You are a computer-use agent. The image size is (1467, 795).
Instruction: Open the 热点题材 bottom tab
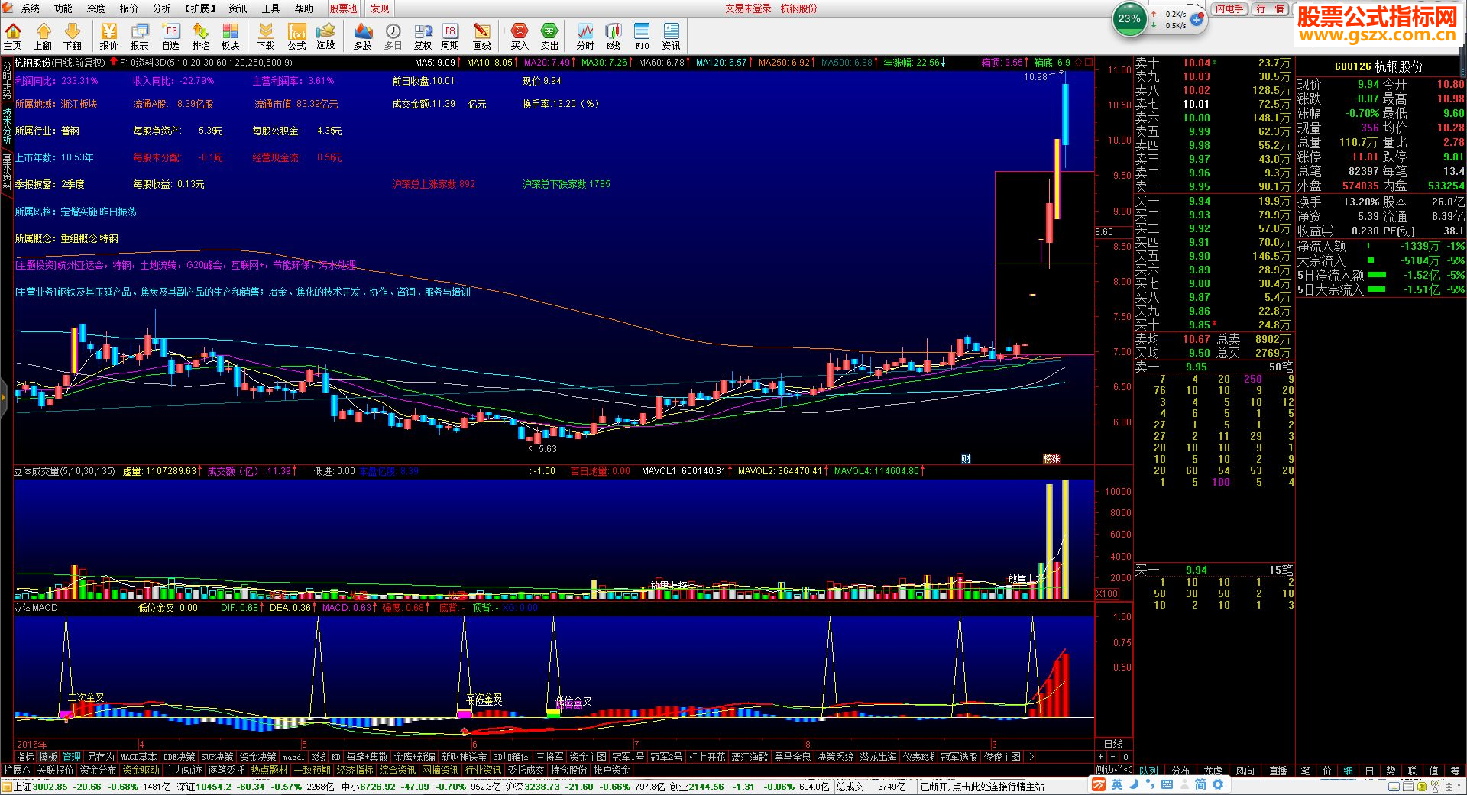coord(269,771)
